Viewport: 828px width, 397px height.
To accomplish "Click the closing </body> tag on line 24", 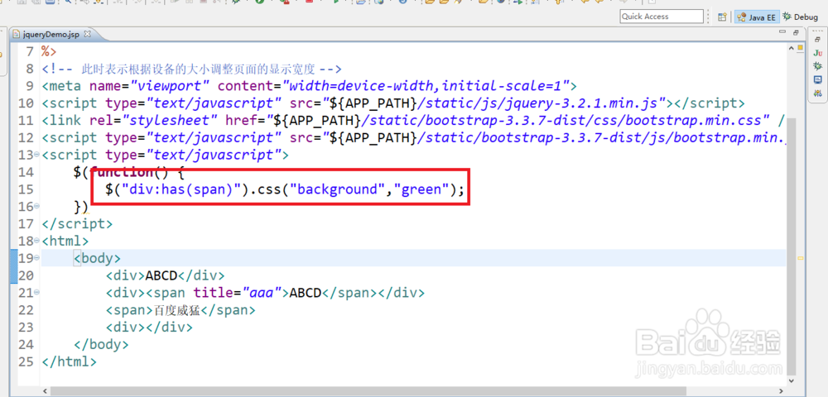I will click(x=101, y=345).
